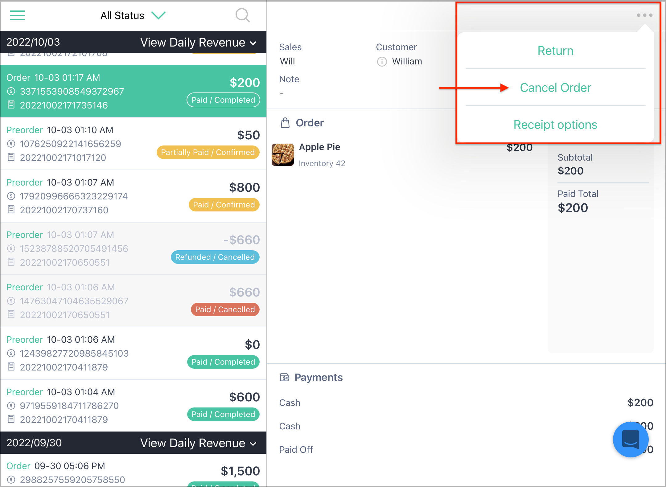Select the $1,500 order from 09-30
666x487 pixels.
point(133,471)
